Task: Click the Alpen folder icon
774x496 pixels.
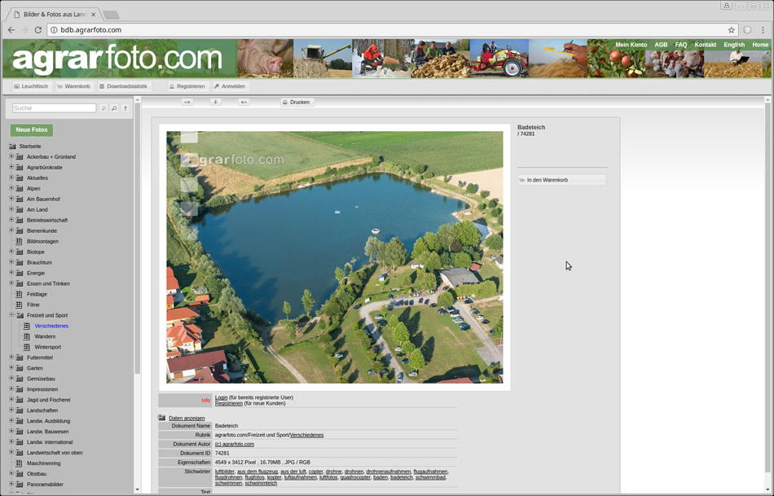Action: click(x=20, y=188)
